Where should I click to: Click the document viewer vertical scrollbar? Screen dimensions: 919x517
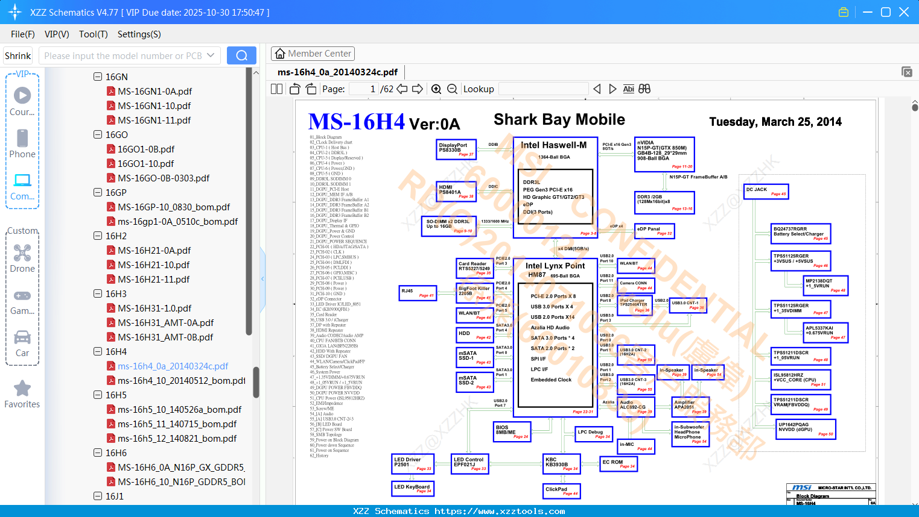(915, 107)
